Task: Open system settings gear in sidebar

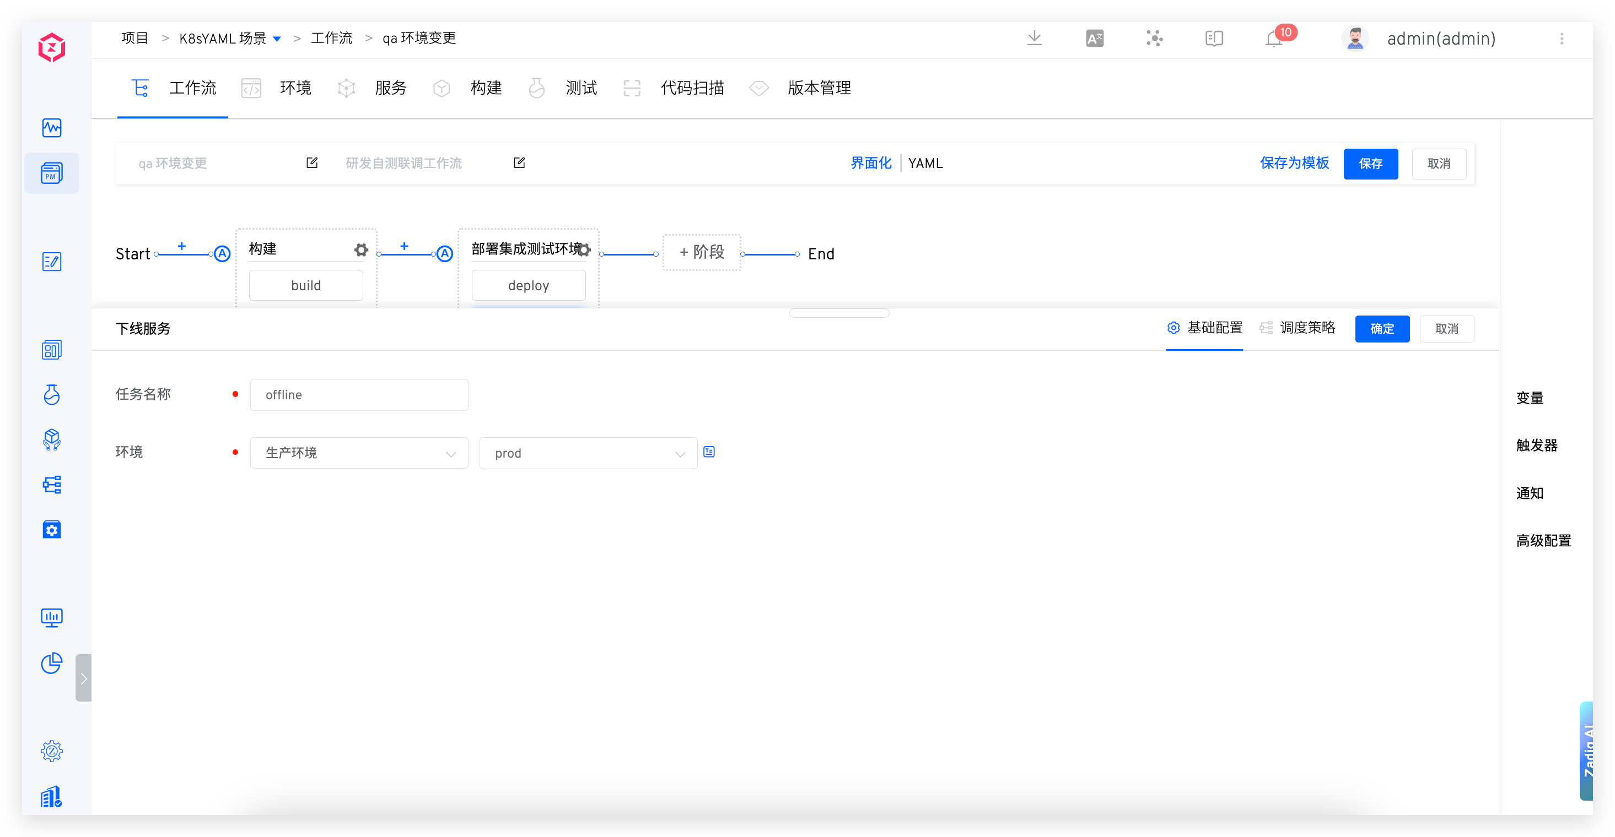Action: [x=51, y=751]
